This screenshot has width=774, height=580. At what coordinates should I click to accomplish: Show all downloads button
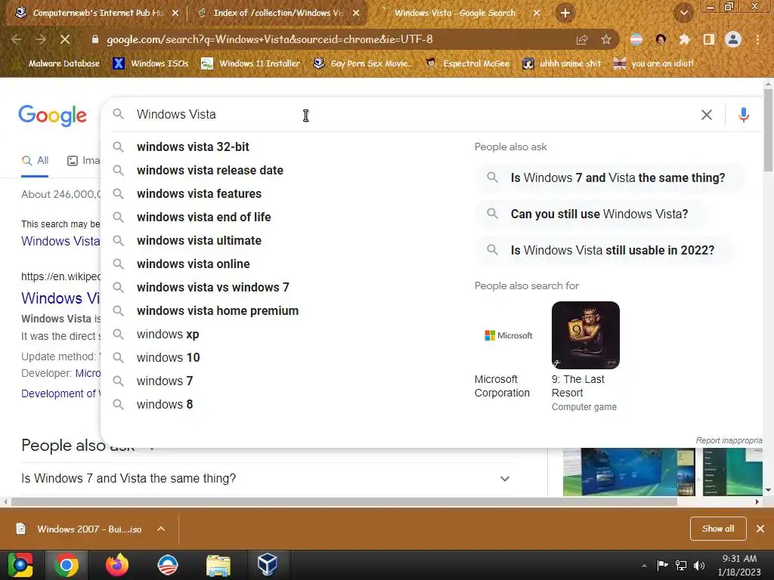click(x=718, y=529)
